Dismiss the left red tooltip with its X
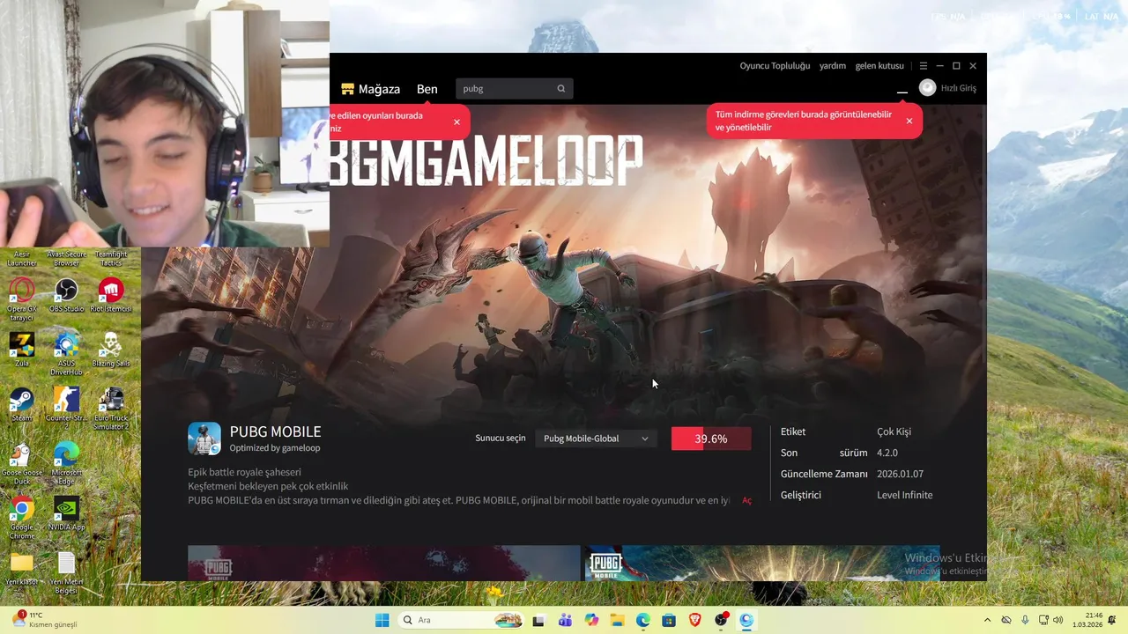The image size is (1128, 634). 456,122
